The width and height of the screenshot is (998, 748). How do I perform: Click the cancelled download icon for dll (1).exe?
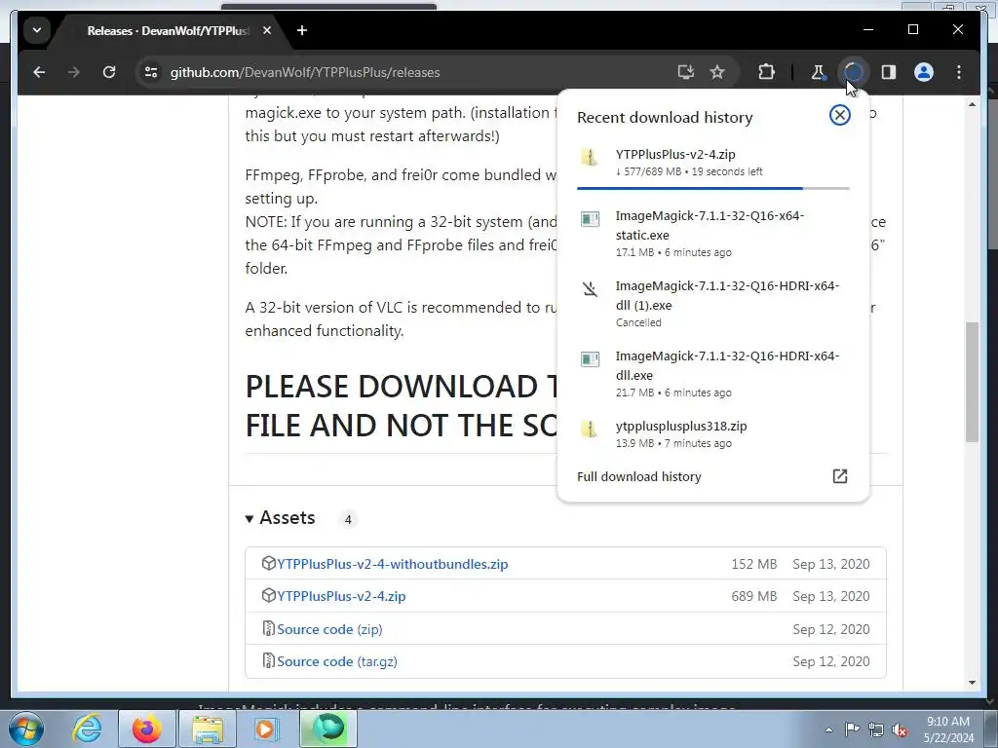point(590,289)
